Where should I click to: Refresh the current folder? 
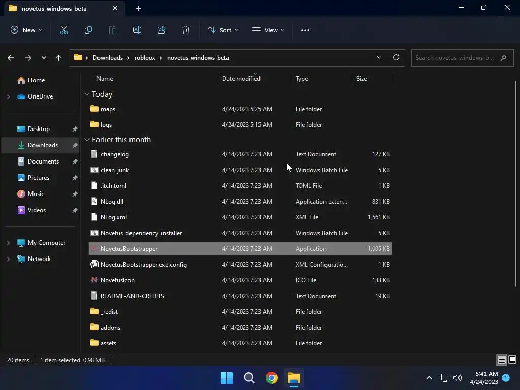click(396, 58)
